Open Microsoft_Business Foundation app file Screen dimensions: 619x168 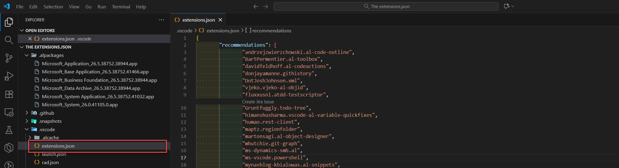tap(99, 80)
